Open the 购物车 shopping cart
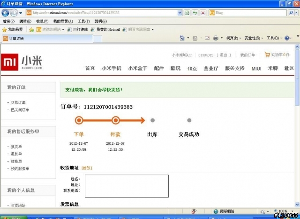Image resolution: width=300 pixels, height=219 pixels. coord(277,55)
